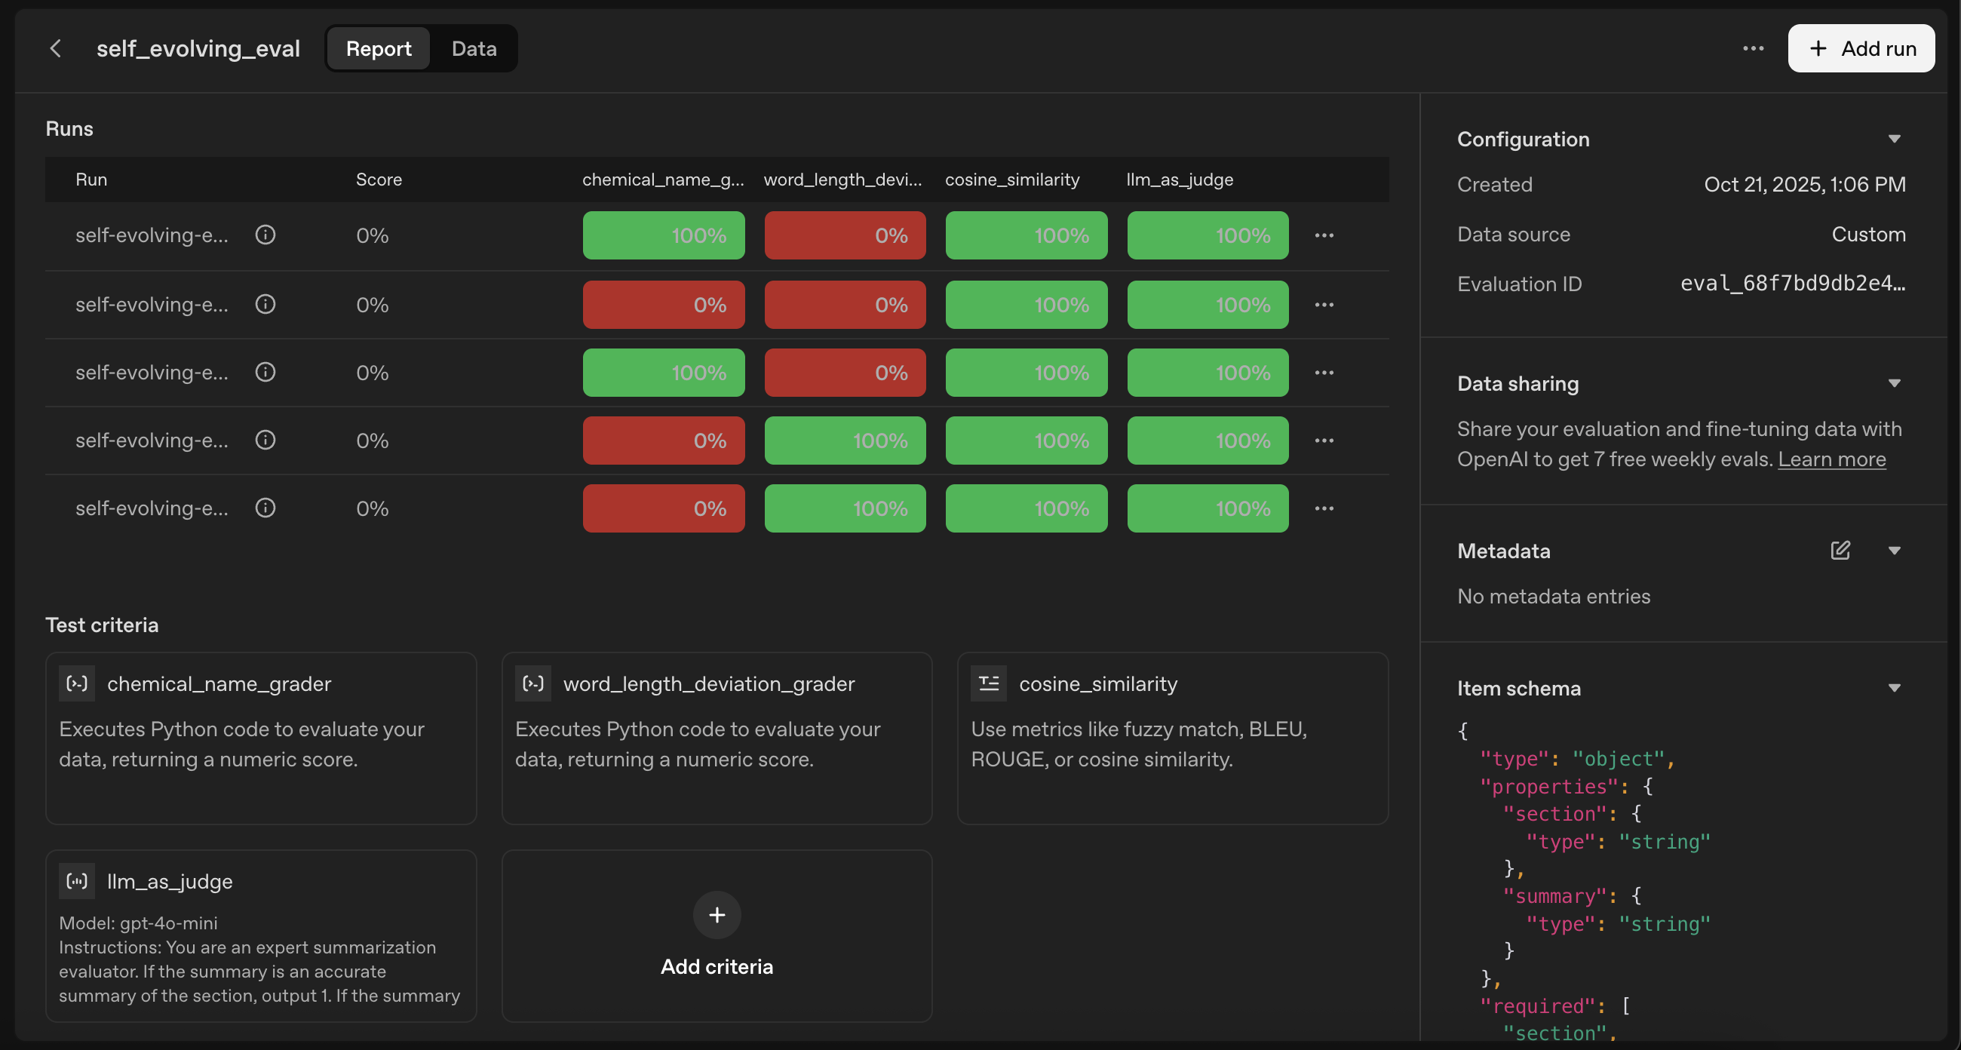This screenshot has height=1050, width=1961.
Task: Select the chemical_name_grader code icon
Action: [x=76, y=683]
